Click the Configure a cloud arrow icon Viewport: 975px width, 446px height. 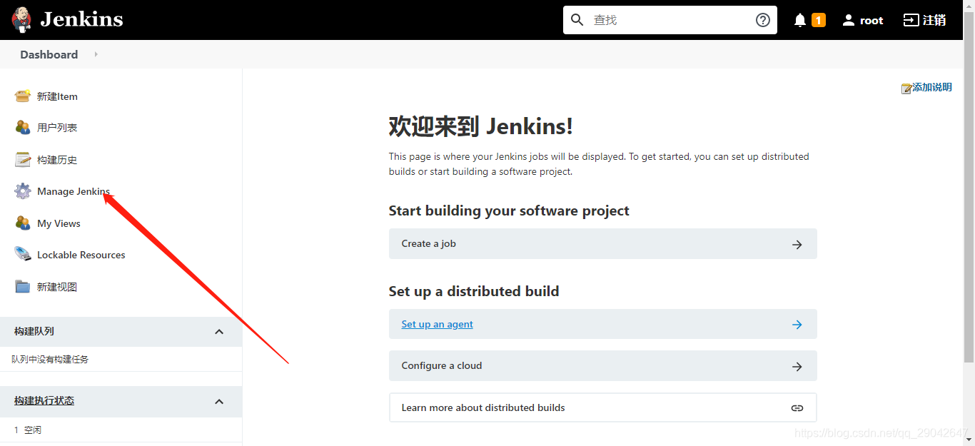(x=797, y=366)
